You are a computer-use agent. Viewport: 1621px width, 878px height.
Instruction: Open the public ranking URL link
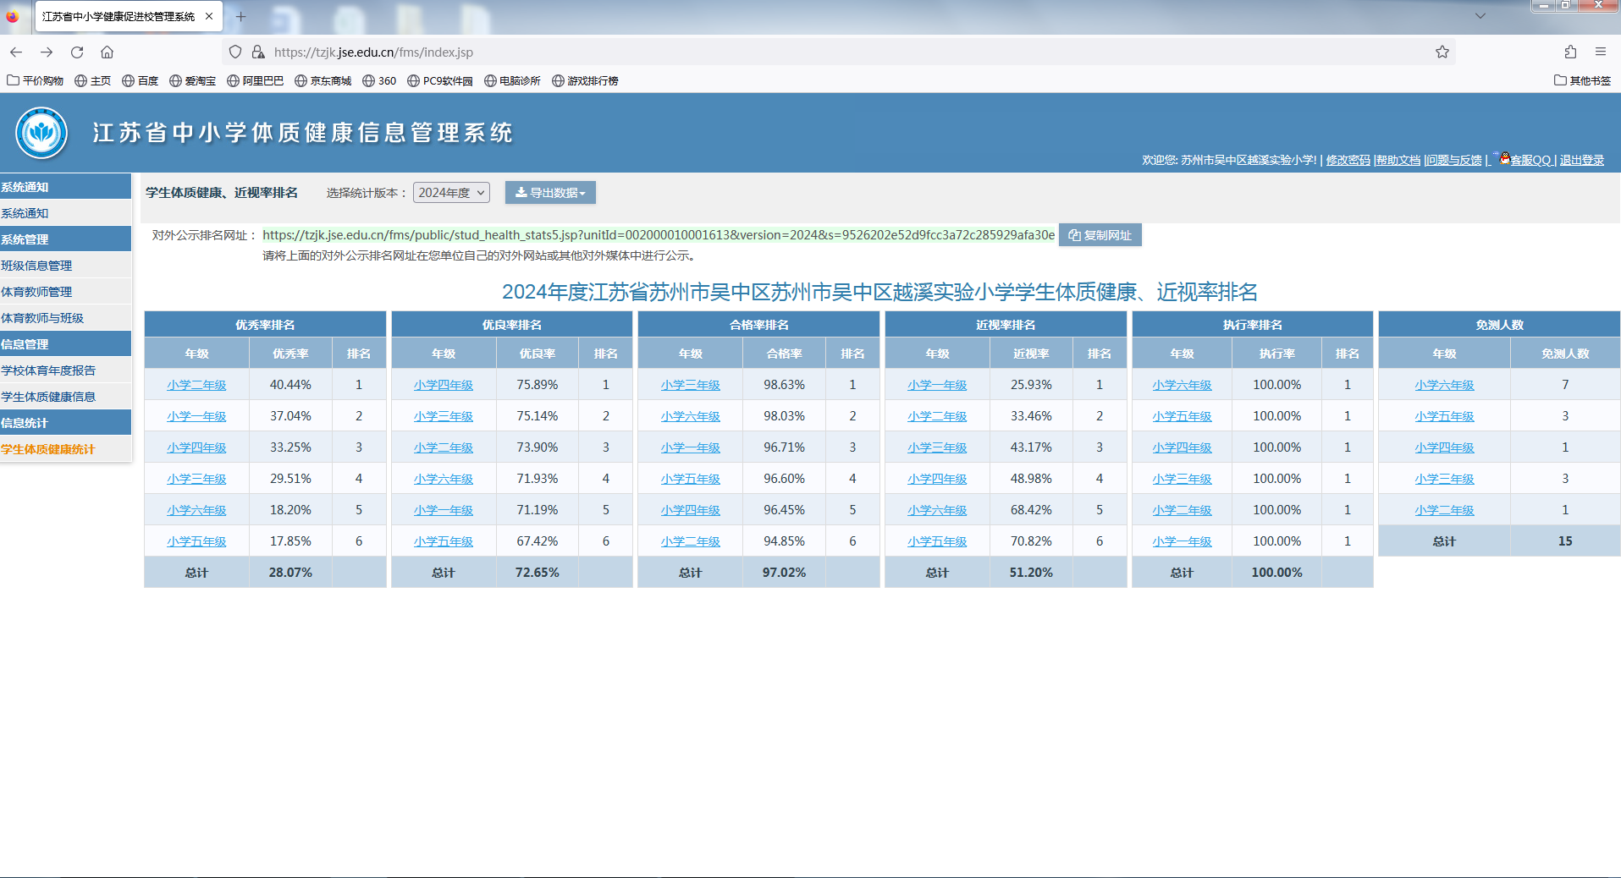pos(659,235)
